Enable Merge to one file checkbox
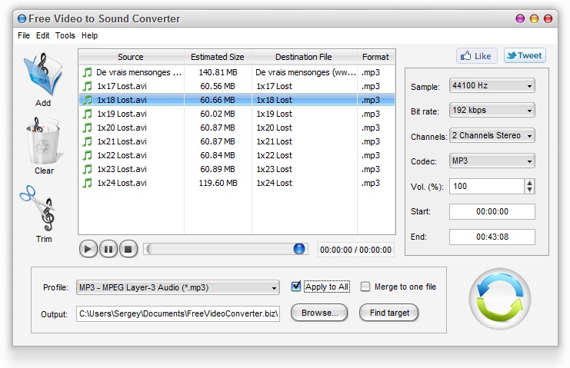Screen dimensions: 570x368 point(365,287)
